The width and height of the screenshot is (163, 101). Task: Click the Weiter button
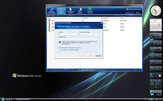(x=91, y=56)
